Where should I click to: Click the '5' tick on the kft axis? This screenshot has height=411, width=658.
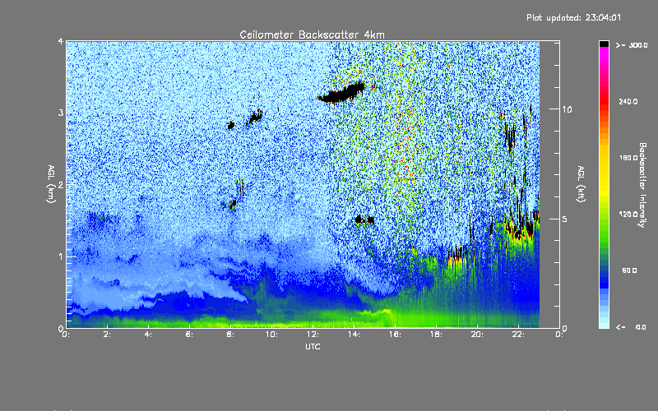click(x=565, y=219)
